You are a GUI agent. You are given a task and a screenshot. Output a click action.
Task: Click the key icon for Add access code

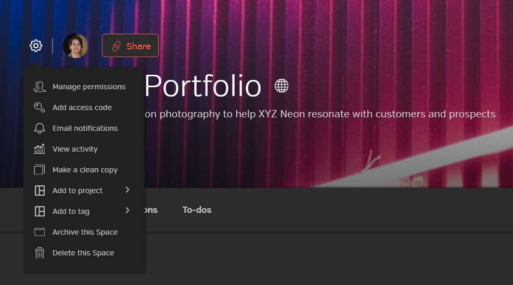(40, 107)
